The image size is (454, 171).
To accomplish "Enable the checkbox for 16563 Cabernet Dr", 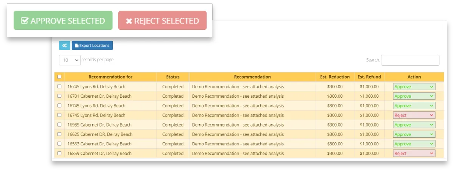I will tap(59, 144).
